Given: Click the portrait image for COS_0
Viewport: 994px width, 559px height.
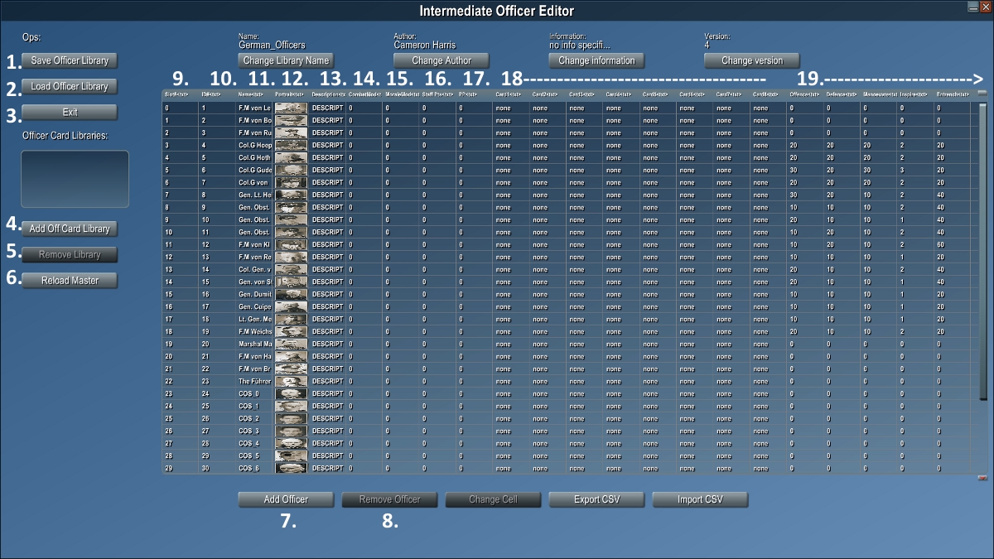Looking at the screenshot, I should point(290,393).
